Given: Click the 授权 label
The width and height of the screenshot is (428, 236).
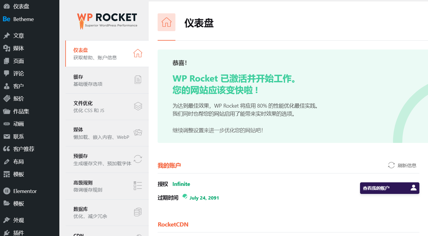Looking at the screenshot, I should [163, 184].
